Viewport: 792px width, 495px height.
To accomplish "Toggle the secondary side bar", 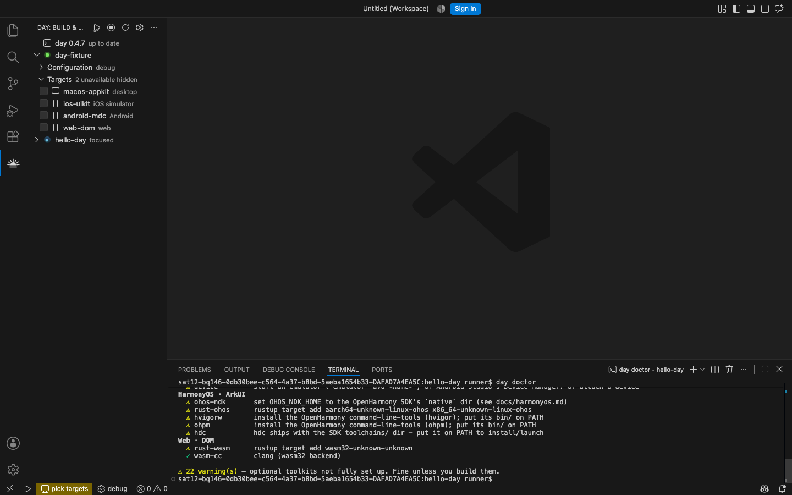I will tap(765, 9).
